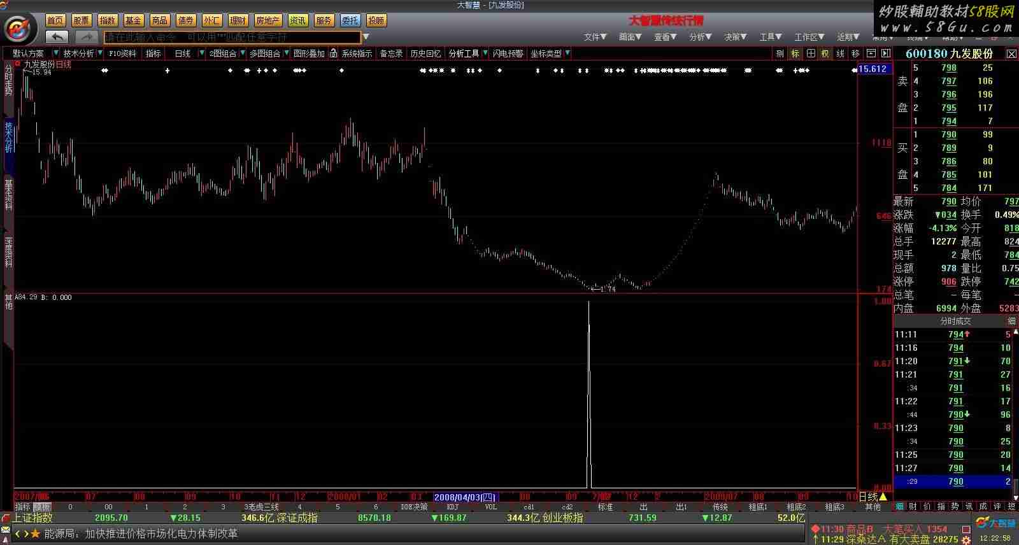This screenshot has width=1019, height=545.
Task: Switch to the 基本资料 side tab
Action: 8,195
